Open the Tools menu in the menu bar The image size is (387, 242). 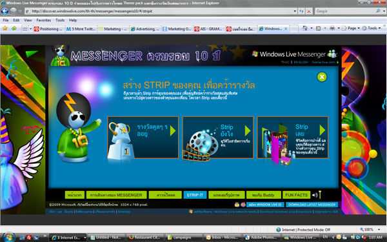point(60,20)
